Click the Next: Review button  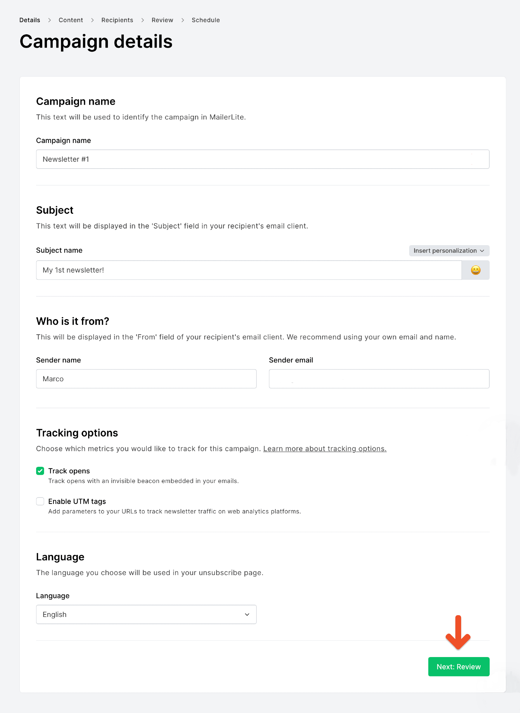[x=459, y=667]
